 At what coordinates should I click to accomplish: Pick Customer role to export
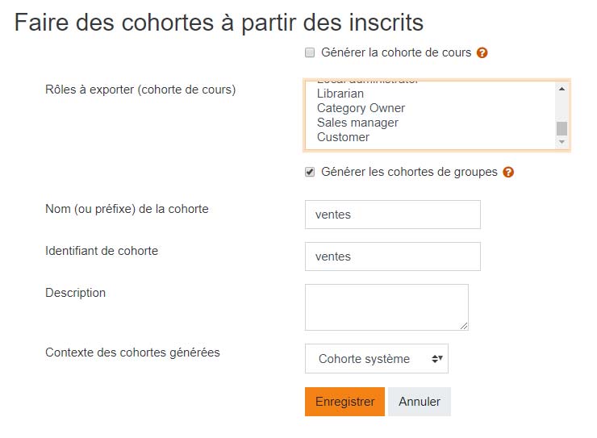click(343, 137)
